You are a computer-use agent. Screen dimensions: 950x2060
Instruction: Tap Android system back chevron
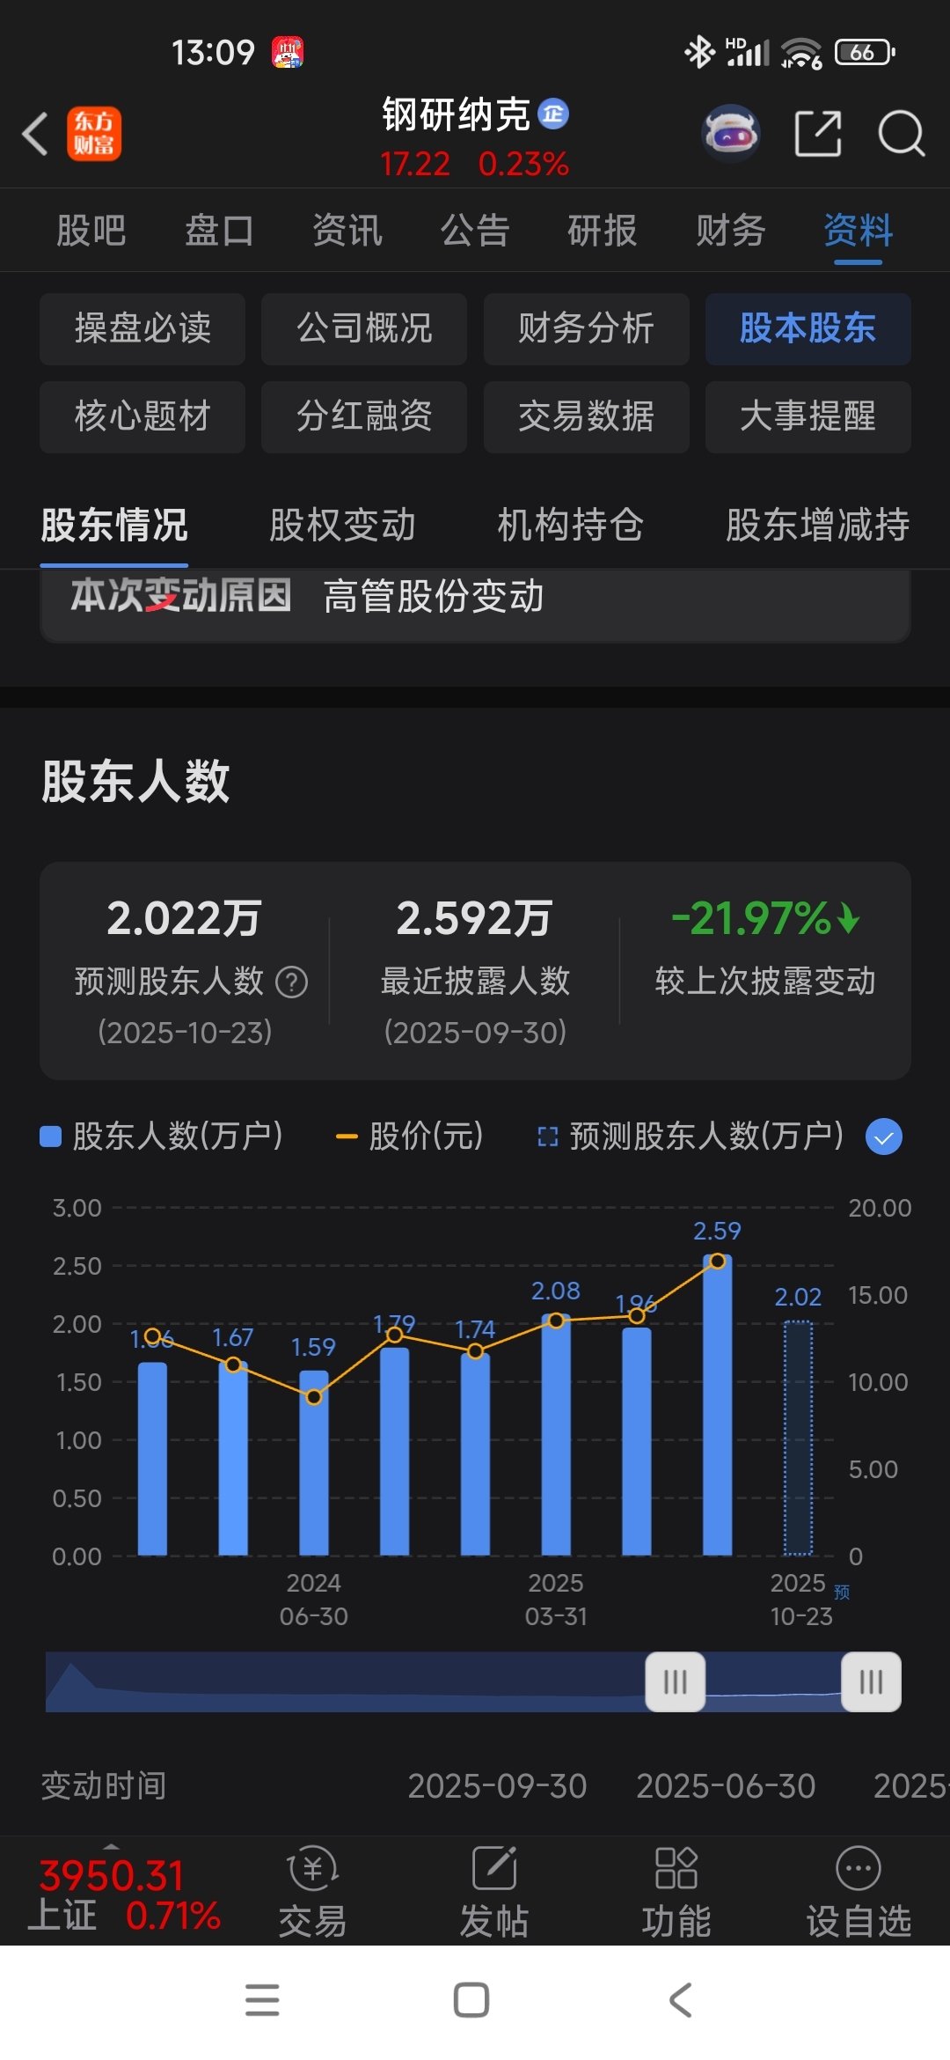pyautogui.click(x=681, y=2000)
